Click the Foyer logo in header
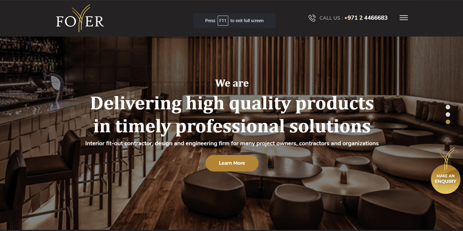 (x=80, y=18)
